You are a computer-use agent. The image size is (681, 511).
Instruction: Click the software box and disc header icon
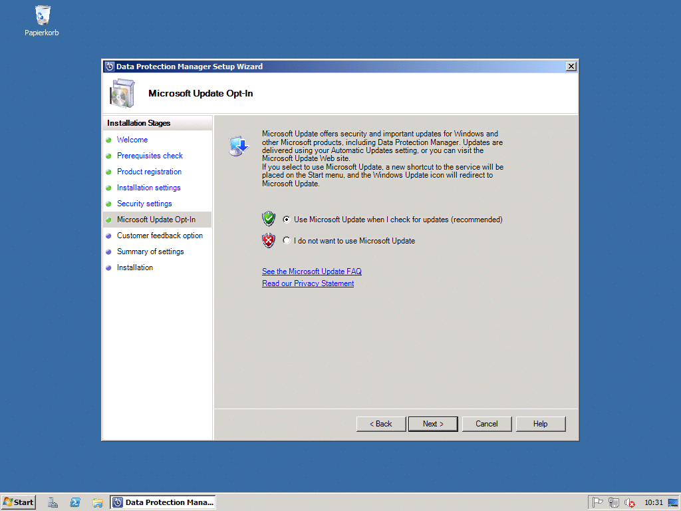tap(122, 93)
